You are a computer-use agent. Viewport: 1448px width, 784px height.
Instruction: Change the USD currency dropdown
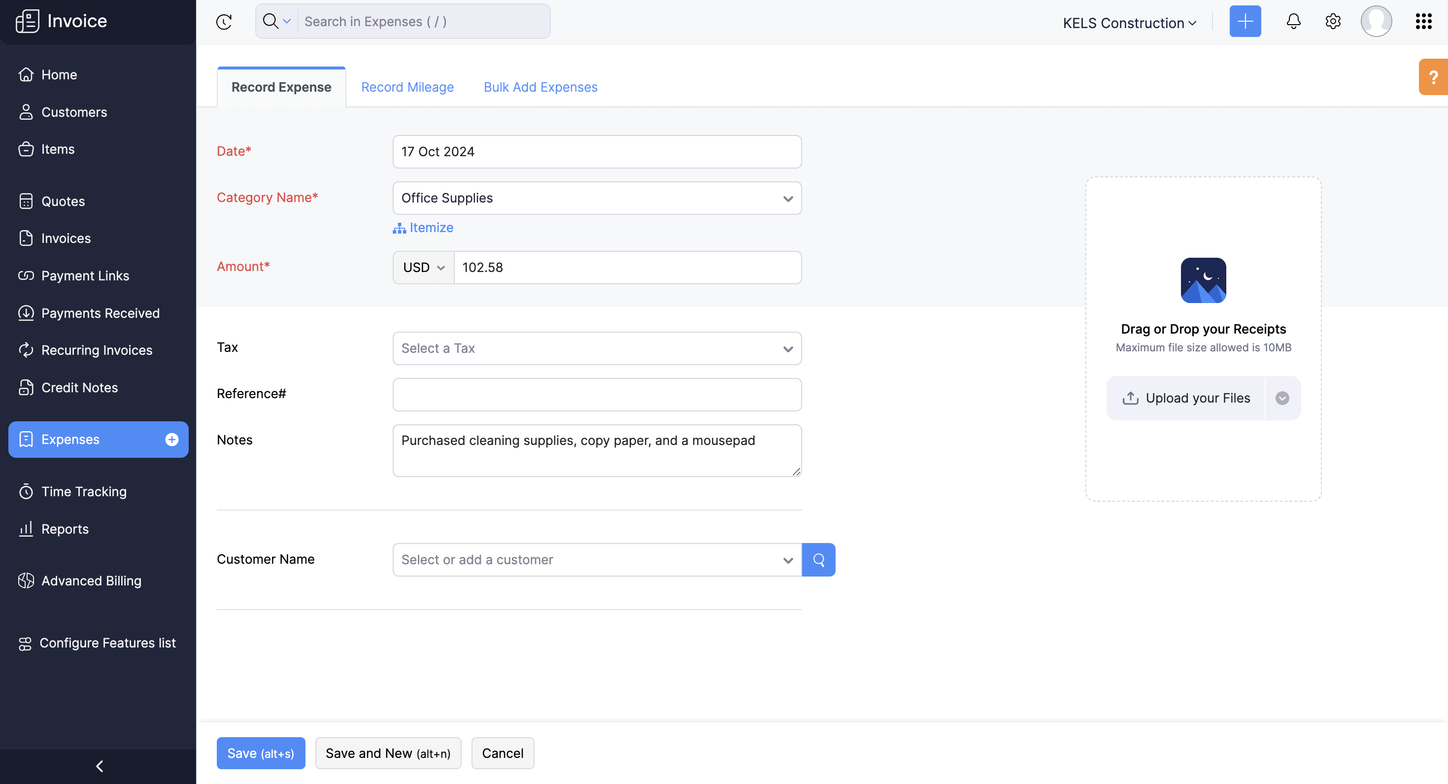pyautogui.click(x=423, y=268)
